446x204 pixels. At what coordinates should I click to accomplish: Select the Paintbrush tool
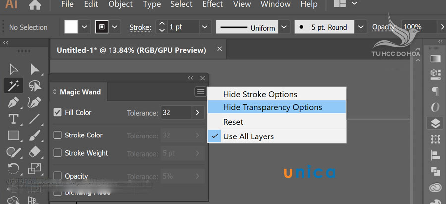pyautogui.click(x=35, y=135)
